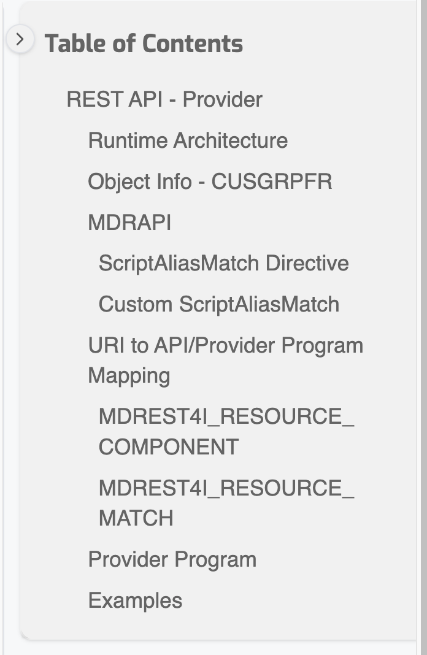Navigate to Examples

[135, 600]
